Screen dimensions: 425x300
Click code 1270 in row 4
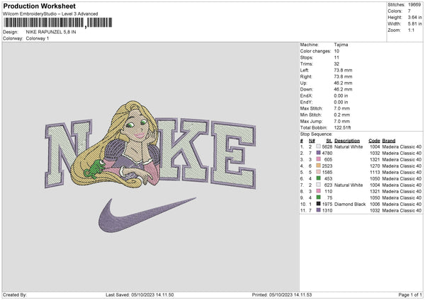(375, 166)
